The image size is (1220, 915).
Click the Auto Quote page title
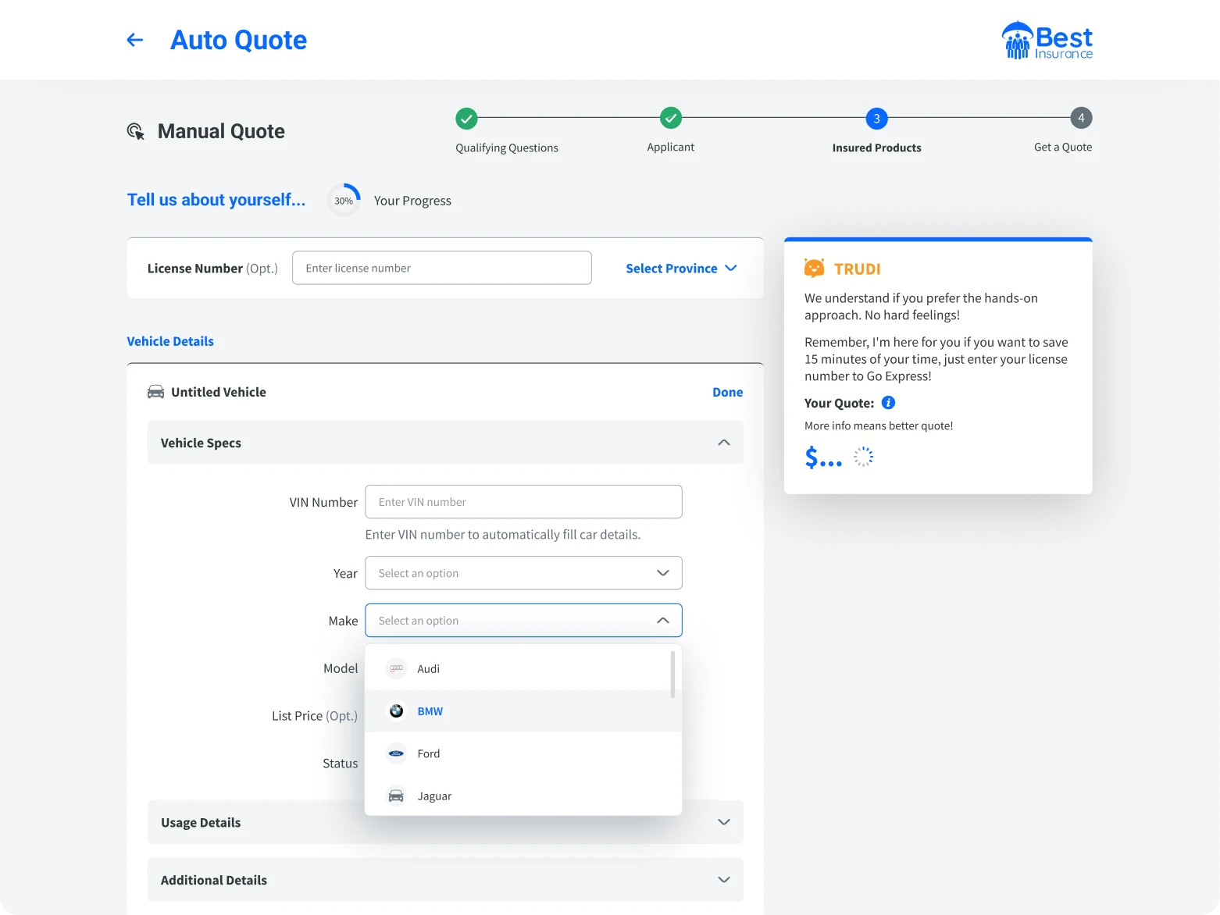pos(238,40)
